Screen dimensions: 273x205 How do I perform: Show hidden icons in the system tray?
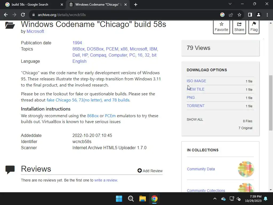click(215, 199)
